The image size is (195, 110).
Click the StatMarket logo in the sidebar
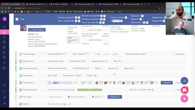click(x=5, y=19)
